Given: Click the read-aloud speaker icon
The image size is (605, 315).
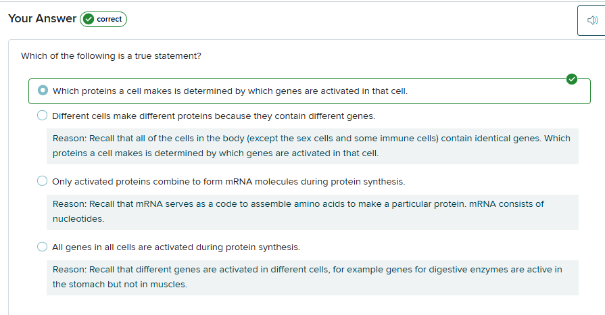Looking at the screenshot, I should (591, 21).
